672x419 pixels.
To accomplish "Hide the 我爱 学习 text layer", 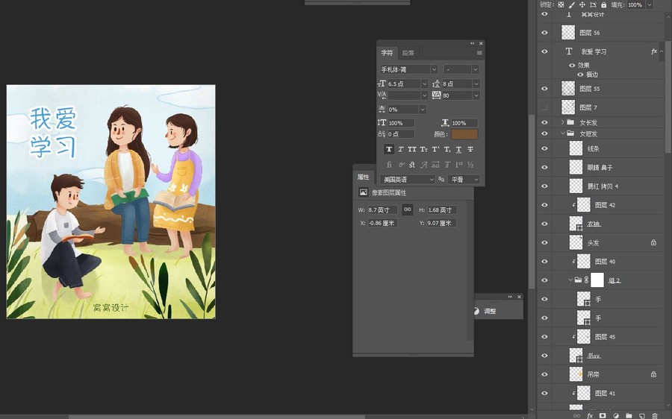I will (x=544, y=51).
